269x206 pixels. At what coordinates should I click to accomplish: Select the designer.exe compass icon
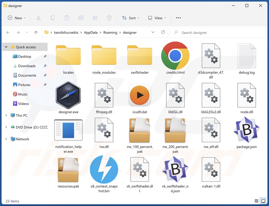68,95
